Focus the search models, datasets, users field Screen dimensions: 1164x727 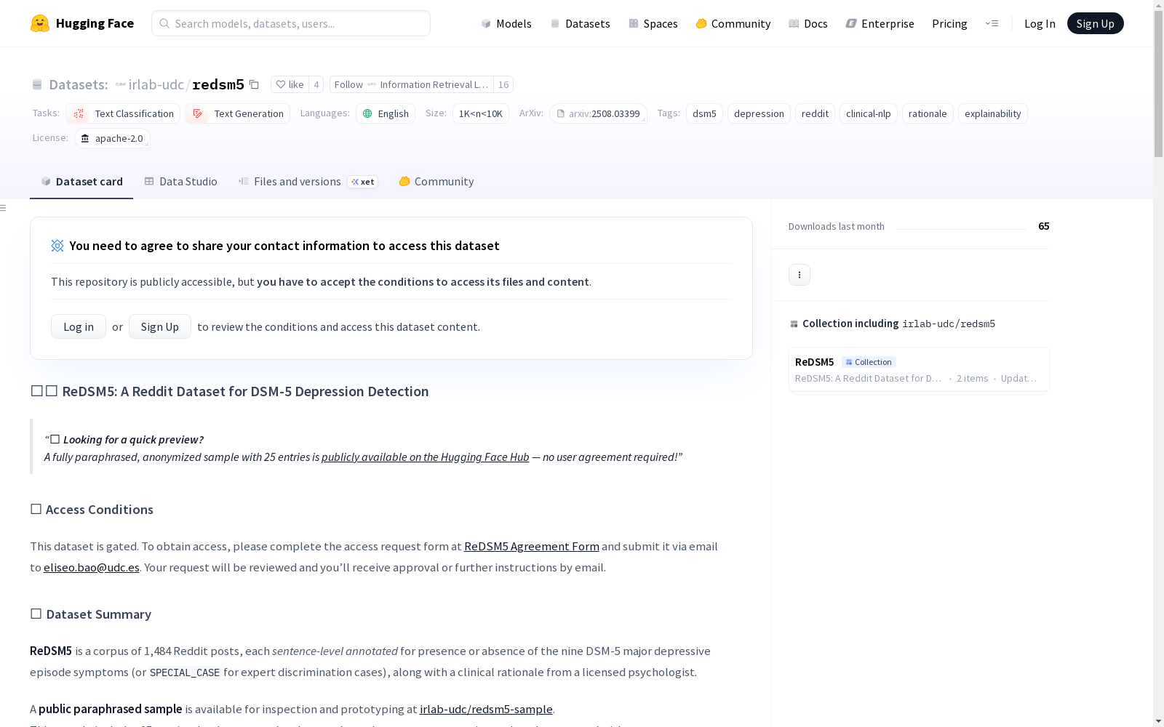(x=291, y=23)
